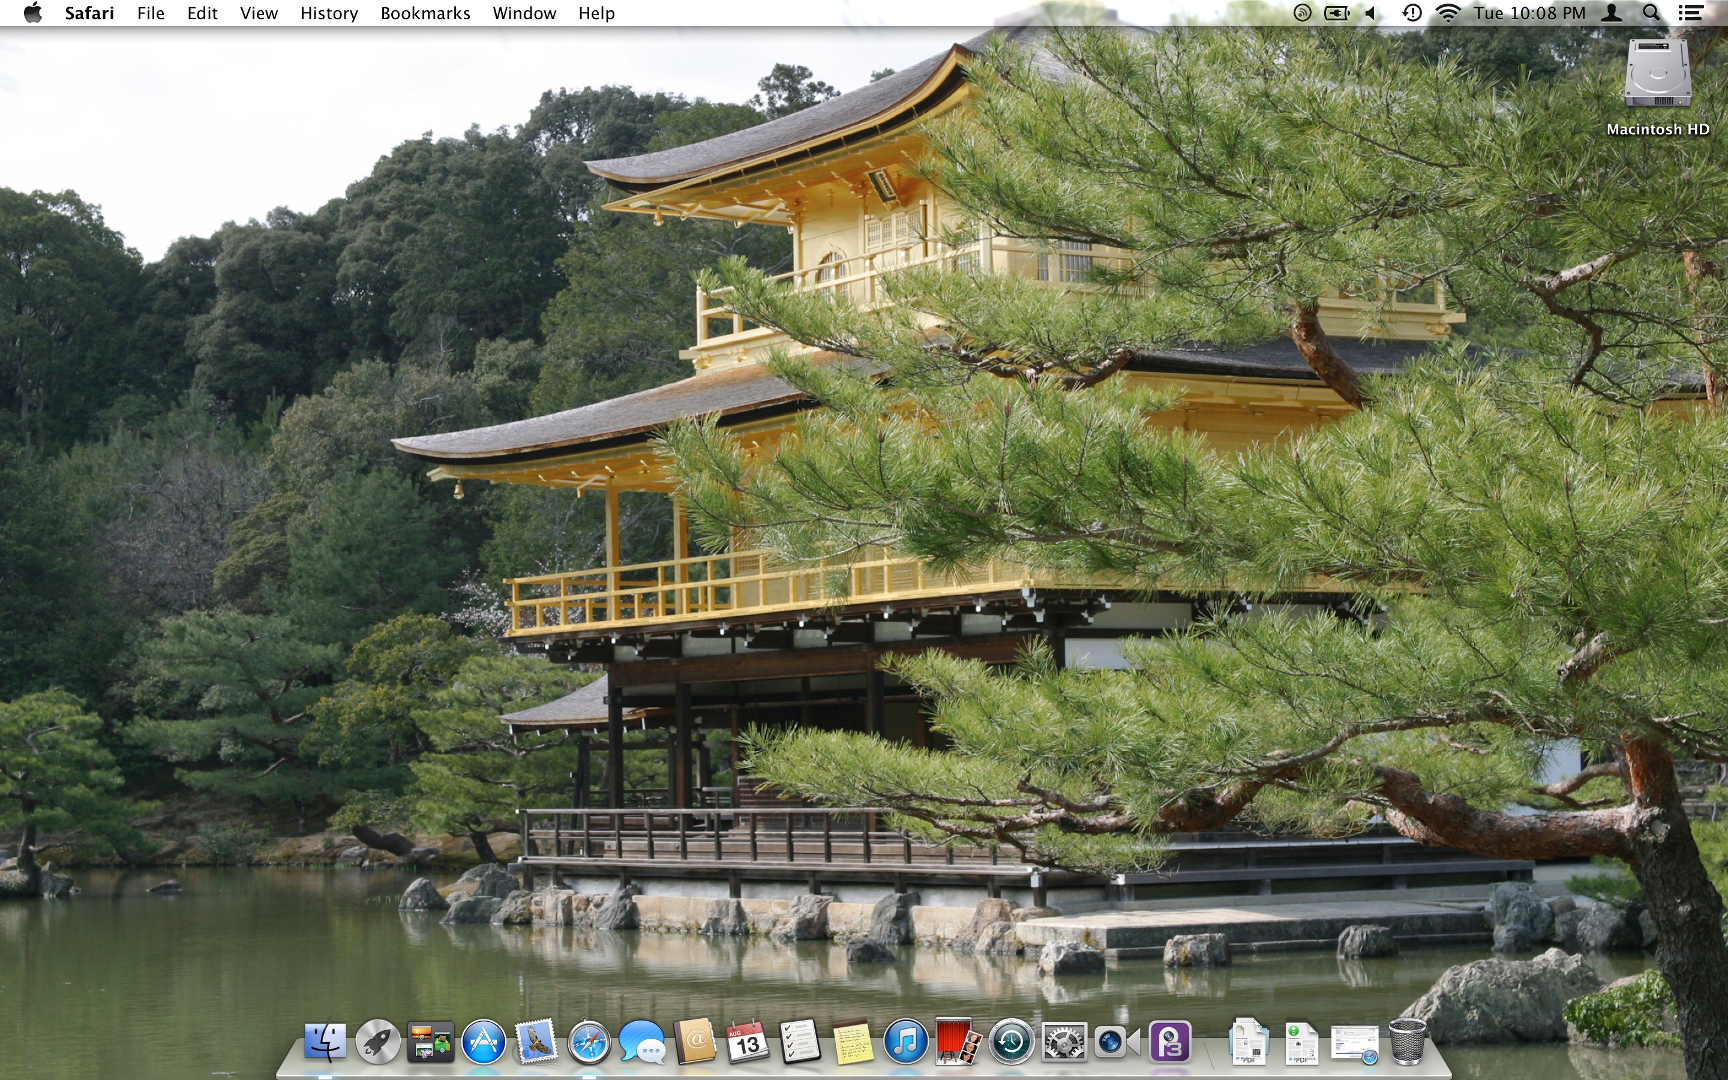
Task: Open Mission Control in the dock
Action: [x=431, y=1042]
